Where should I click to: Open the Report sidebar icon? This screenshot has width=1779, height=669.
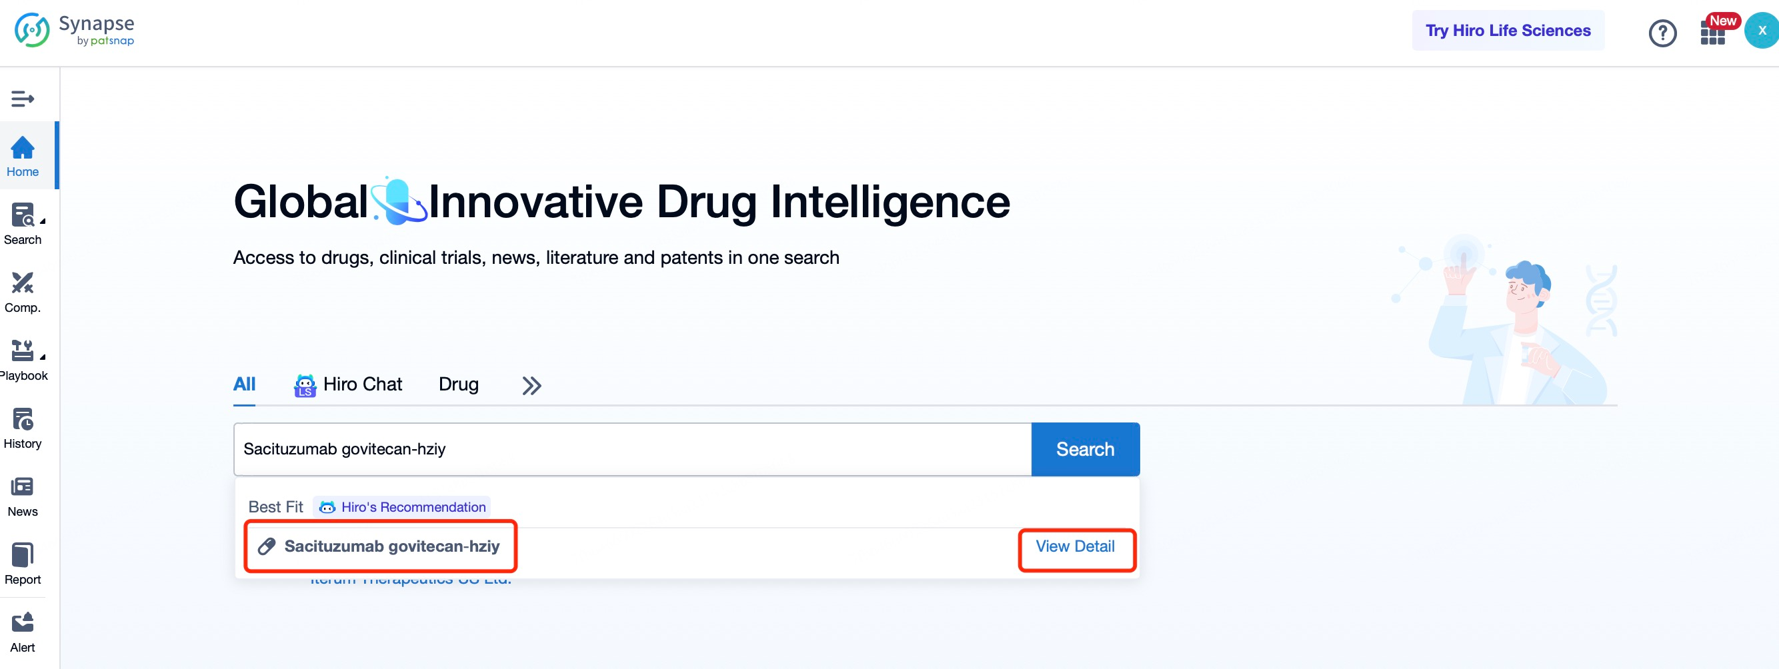(23, 562)
